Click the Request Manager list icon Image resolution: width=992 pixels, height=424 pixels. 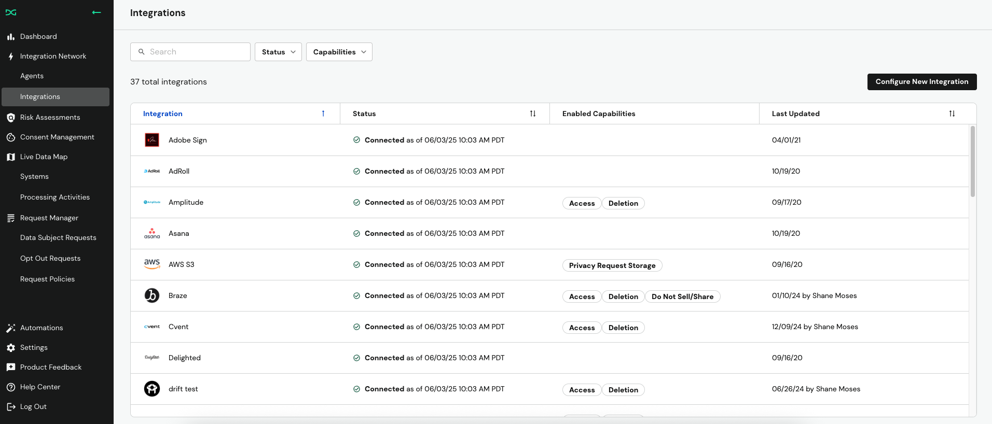pyautogui.click(x=11, y=218)
